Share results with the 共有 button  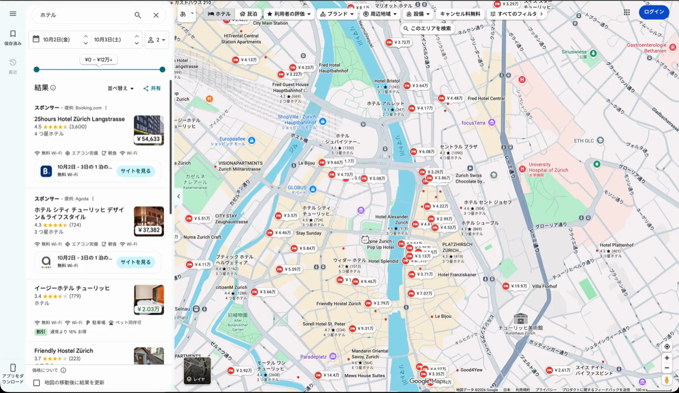[x=152, y=88]
